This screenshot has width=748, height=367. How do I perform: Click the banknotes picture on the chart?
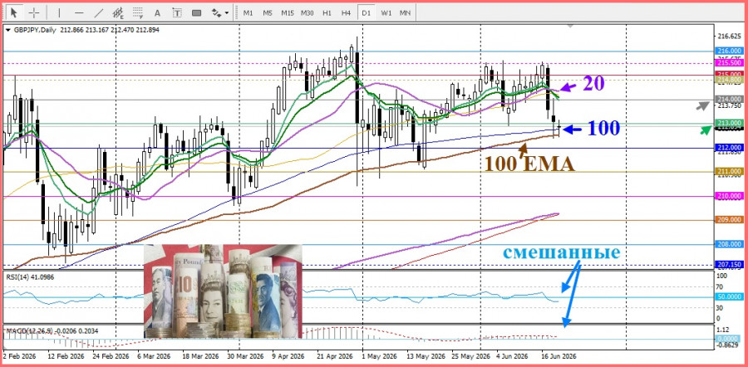[223, 291]
